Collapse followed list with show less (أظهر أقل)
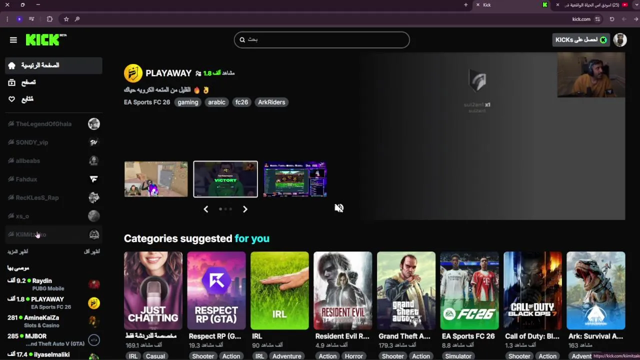This screenshot has height=360, width=640. click(x=92, y=251)
